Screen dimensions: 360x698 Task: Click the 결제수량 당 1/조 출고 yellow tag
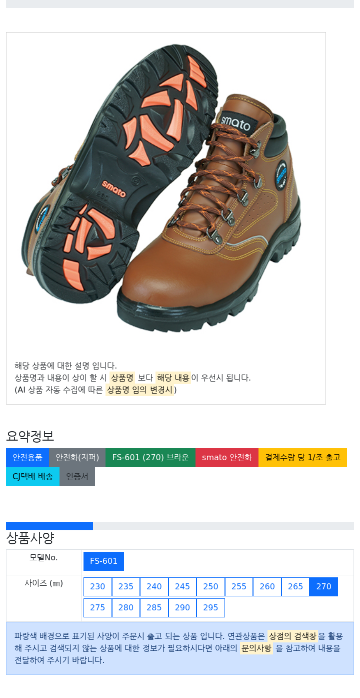click(x=302, y=458)
